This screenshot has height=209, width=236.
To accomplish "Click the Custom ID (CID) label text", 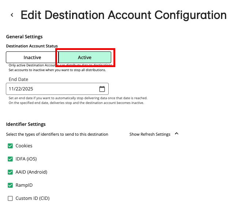I will 32,198.
